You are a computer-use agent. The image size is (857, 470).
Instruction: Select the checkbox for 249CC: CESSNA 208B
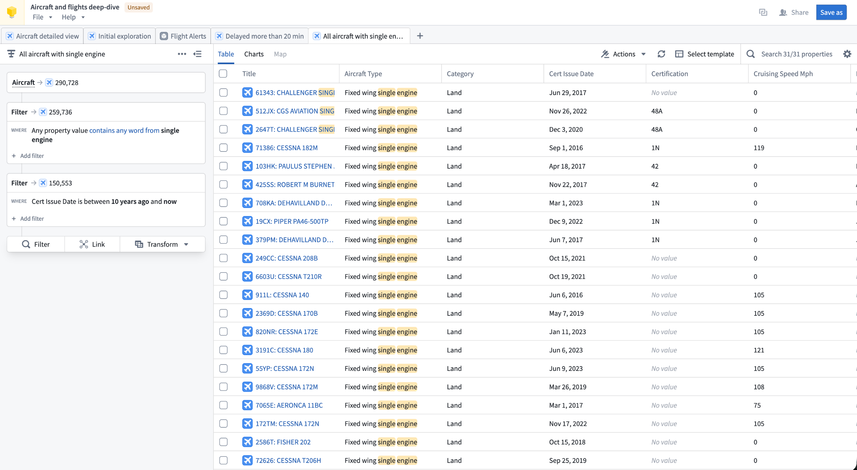[223, 258]
